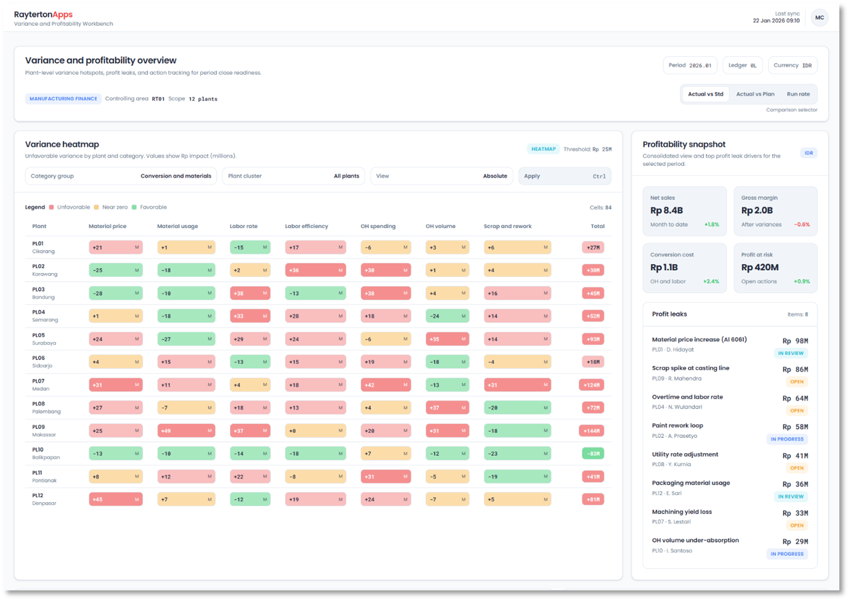Viewport: 850px width, 601px height.
Task: Click OPEN status on Scrap spike leak
Action: pyautogui.click(x=796, y=382)
